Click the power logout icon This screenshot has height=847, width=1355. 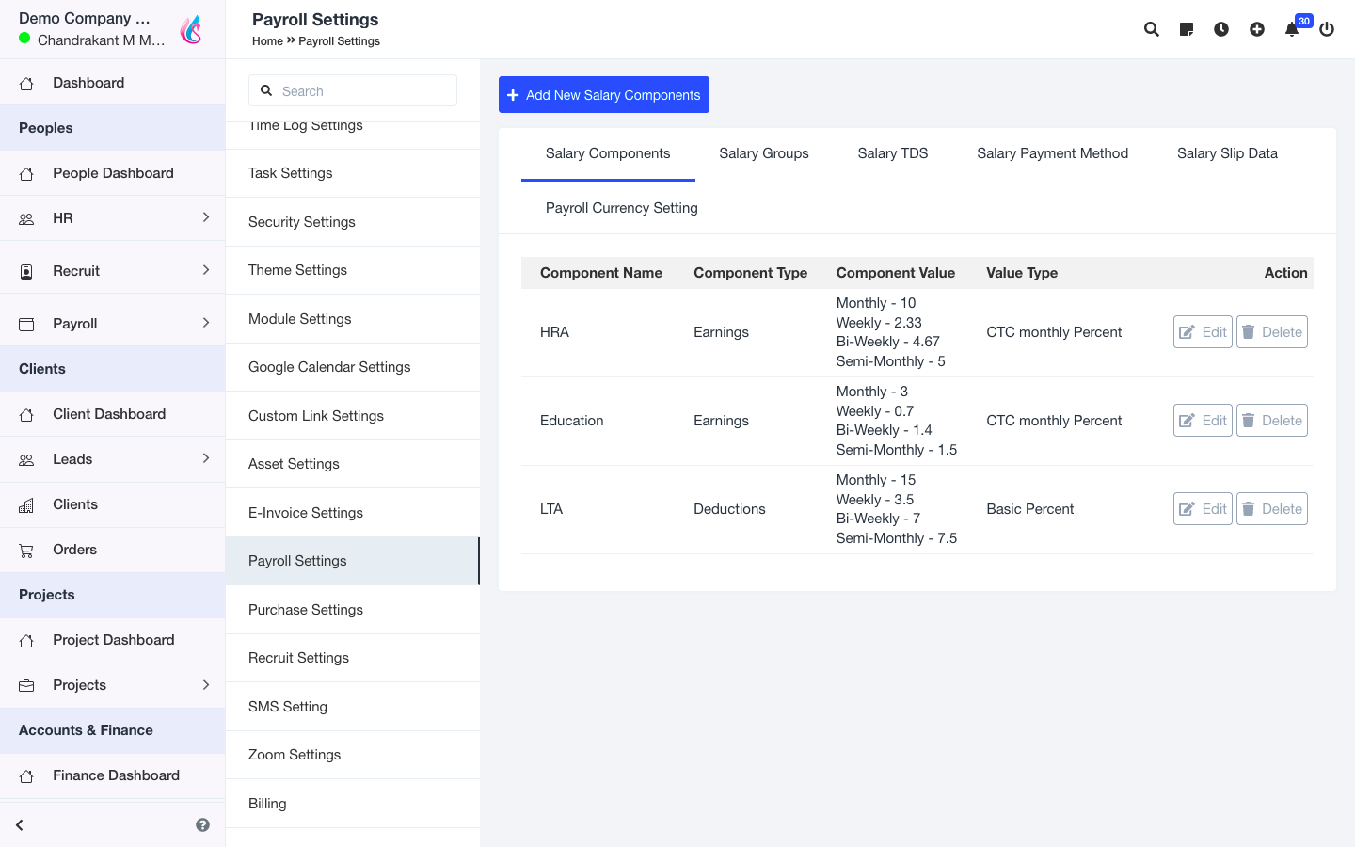point(1327,29)
